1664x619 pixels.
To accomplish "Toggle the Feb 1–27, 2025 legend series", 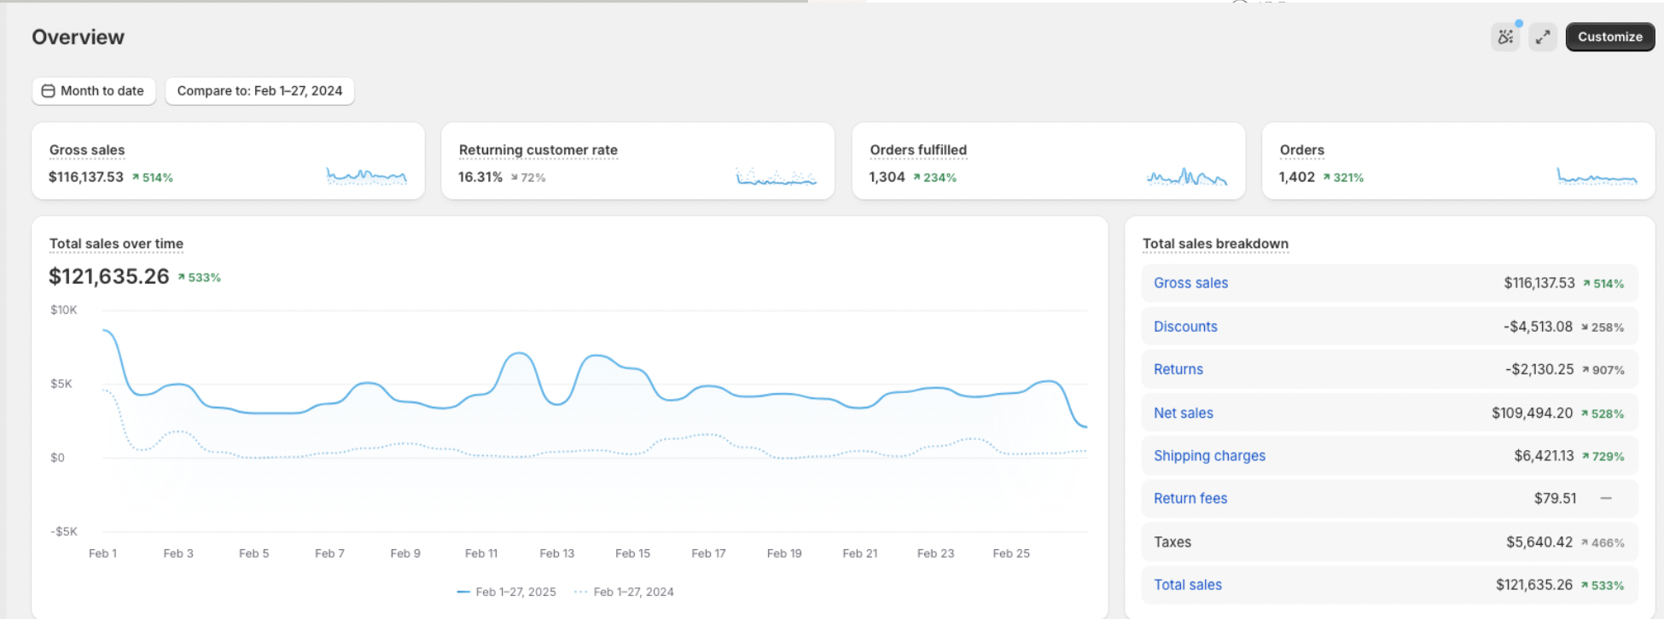I will click(506, 592).
